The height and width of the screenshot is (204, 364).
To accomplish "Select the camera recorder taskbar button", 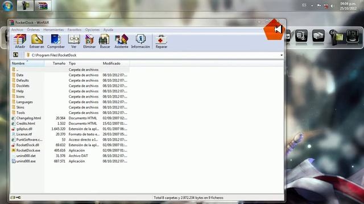I will click(x=25, y=6).
